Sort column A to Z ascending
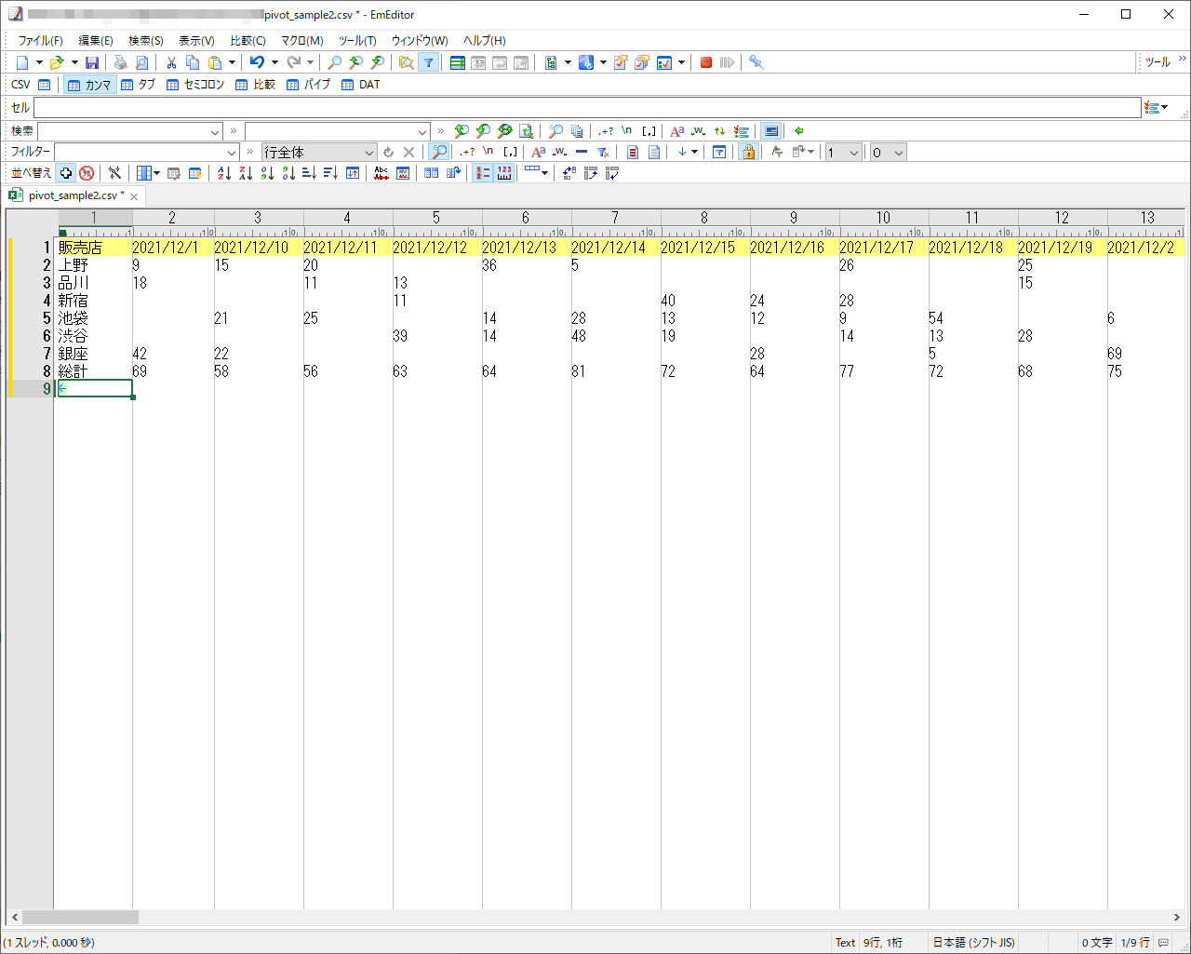 [x=224, y=173]
